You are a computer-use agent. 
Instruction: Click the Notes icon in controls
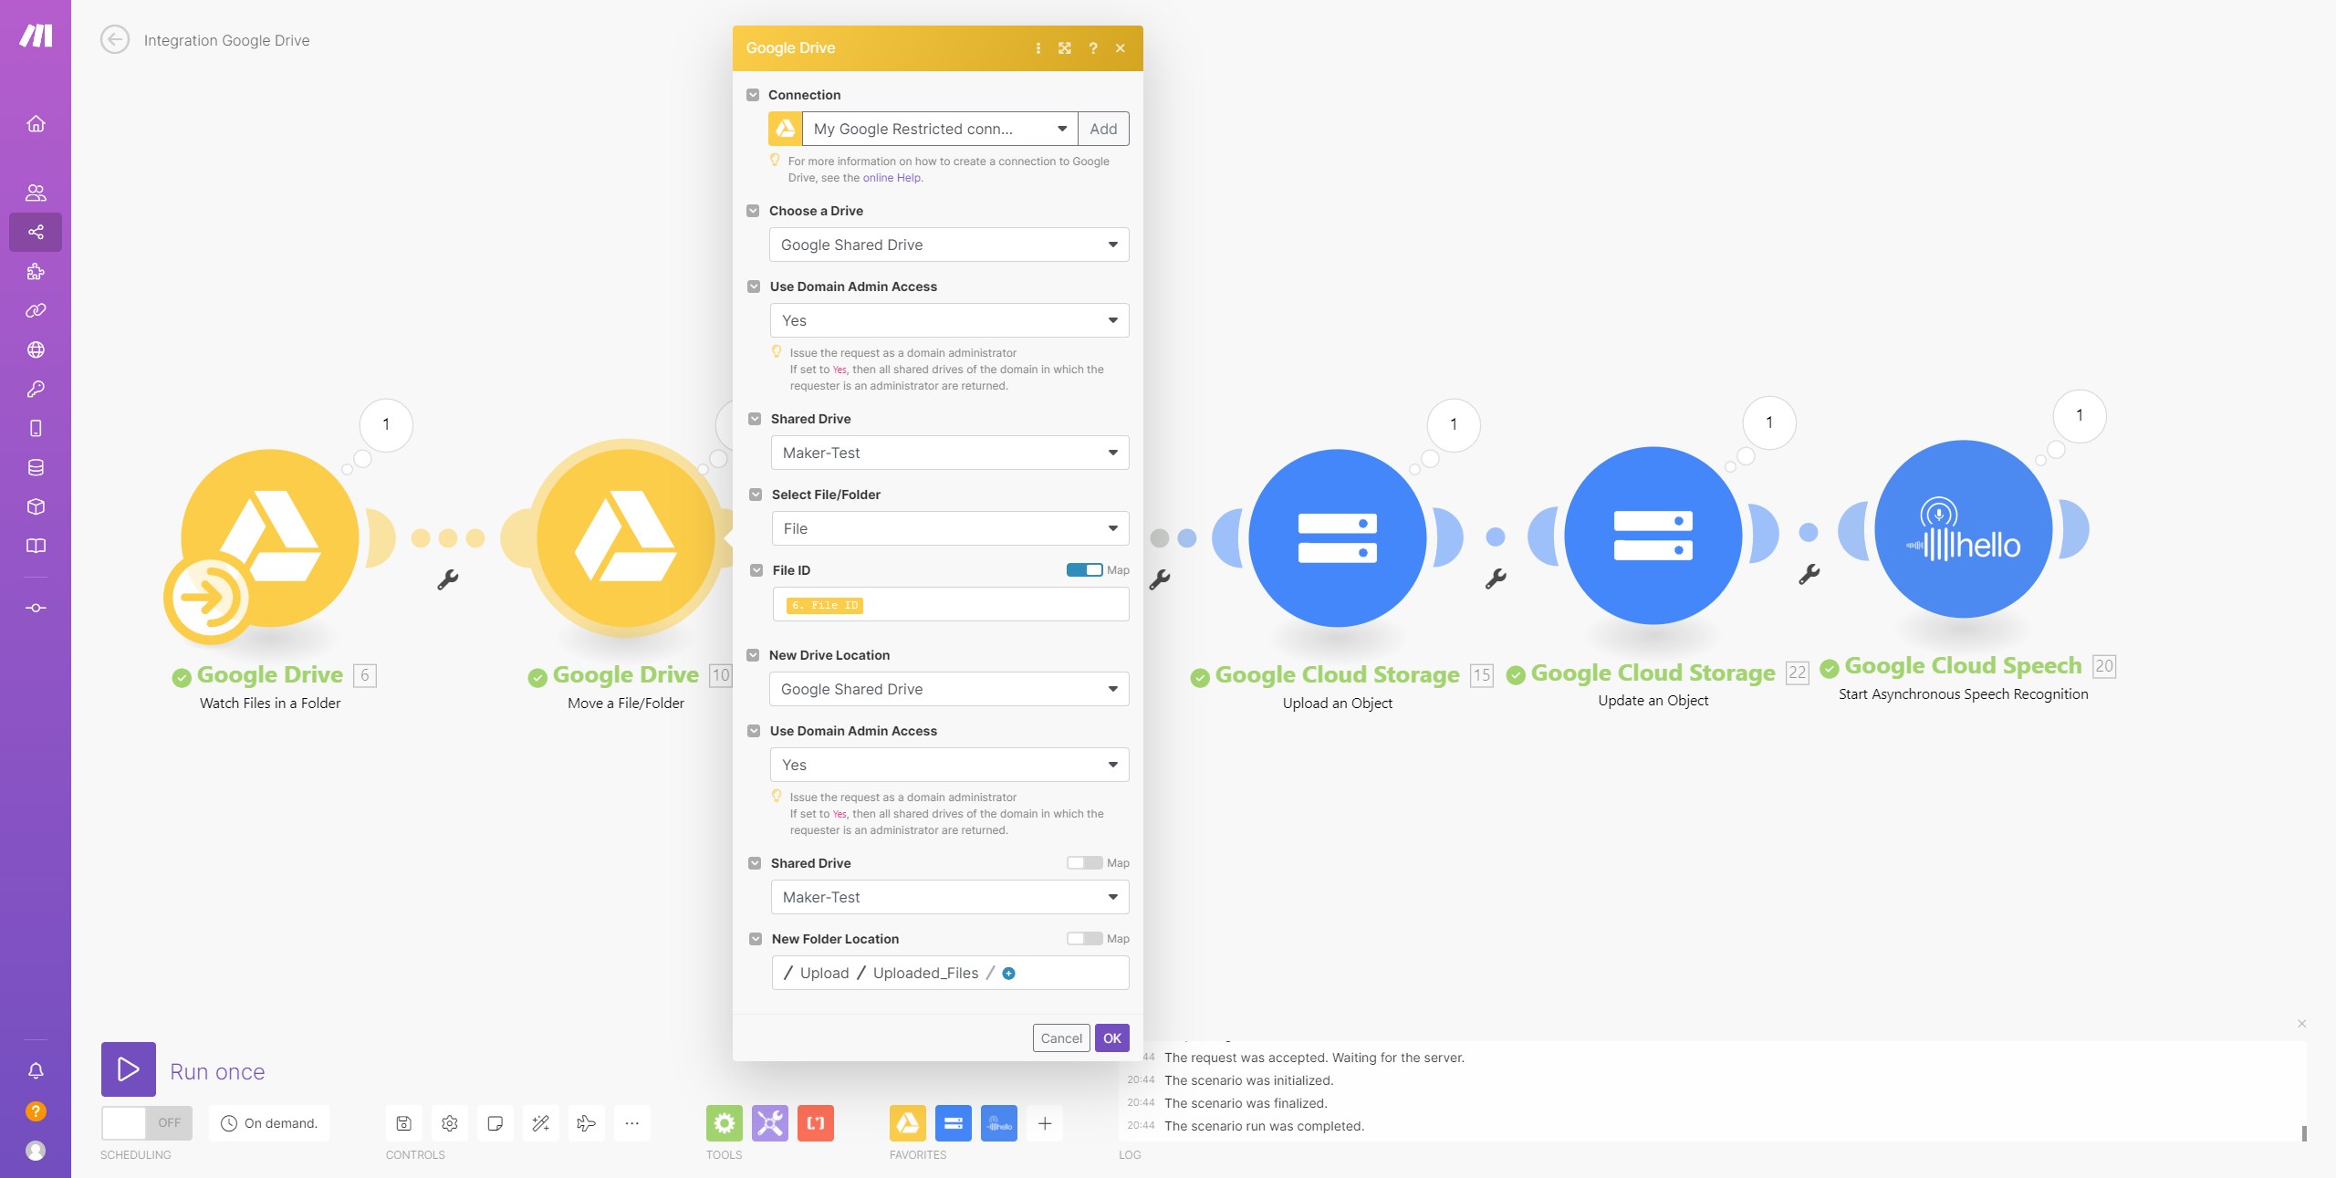(495, 1123)
